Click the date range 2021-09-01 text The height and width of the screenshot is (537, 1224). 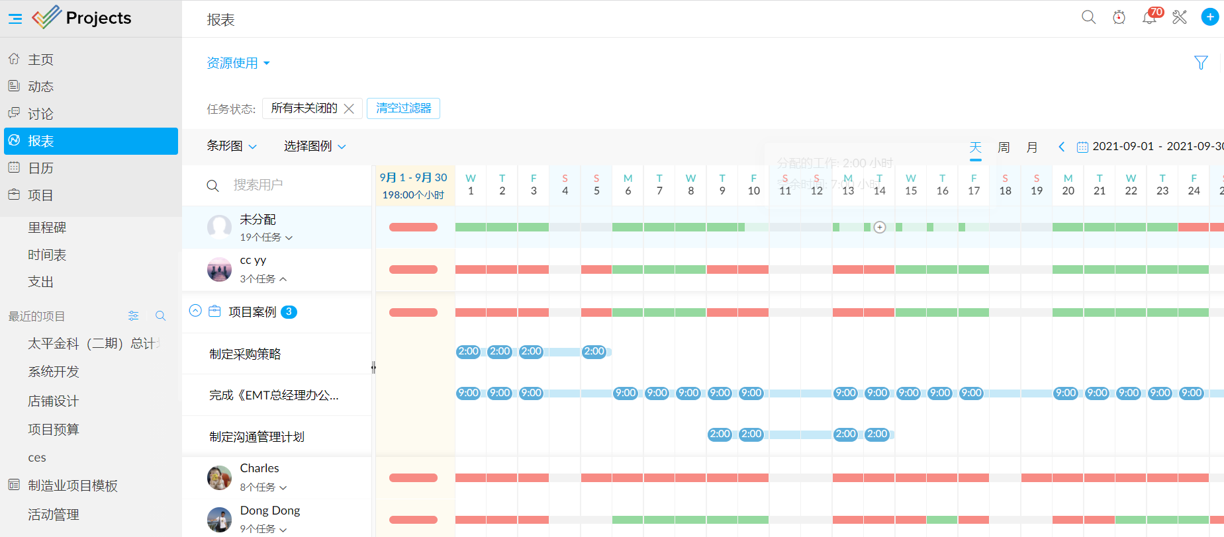tap(1123, 146)
